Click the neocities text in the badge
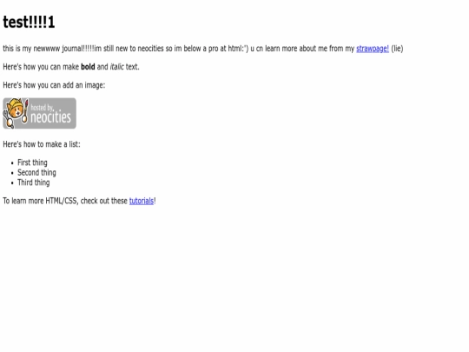 click(51, 117)
